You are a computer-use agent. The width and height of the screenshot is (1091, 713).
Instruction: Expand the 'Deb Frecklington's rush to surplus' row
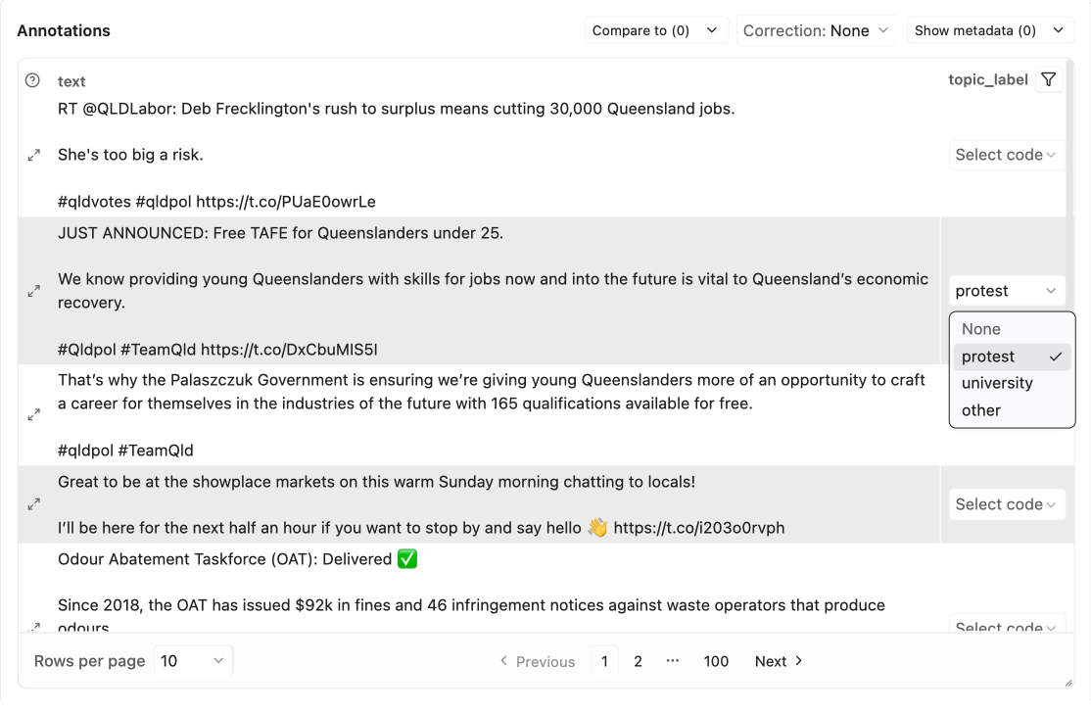click(x=33, y=155)
